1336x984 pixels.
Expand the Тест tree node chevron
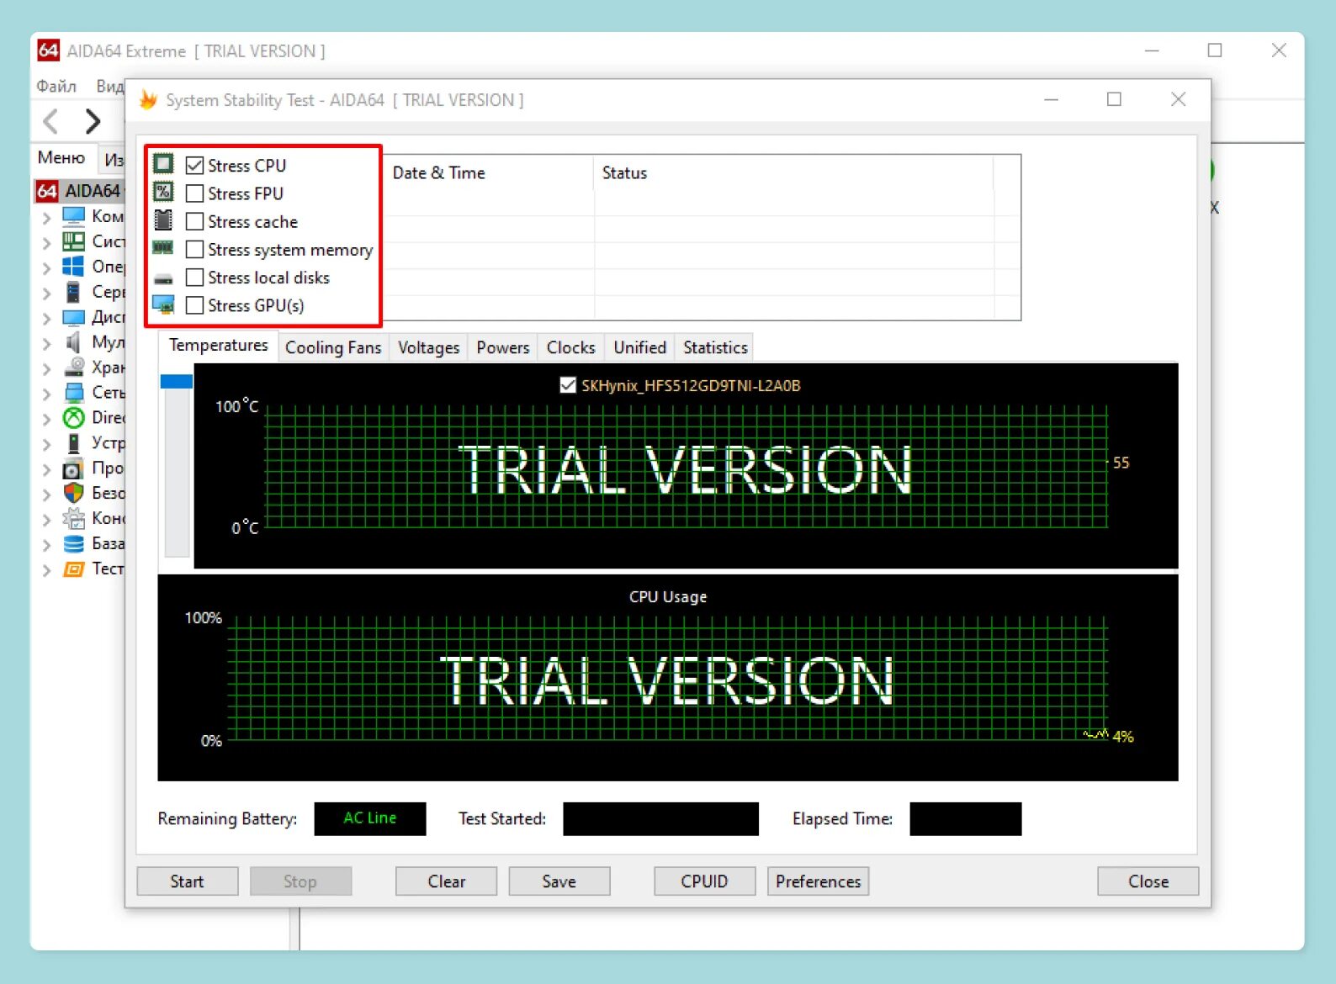pos(46,570)
